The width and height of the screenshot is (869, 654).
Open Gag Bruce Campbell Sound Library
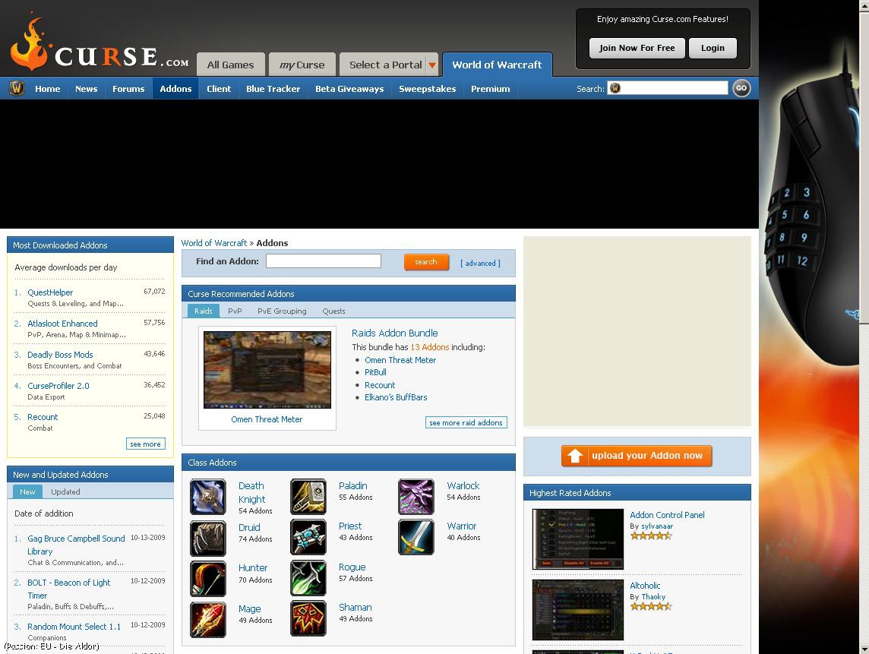(76, 545)
